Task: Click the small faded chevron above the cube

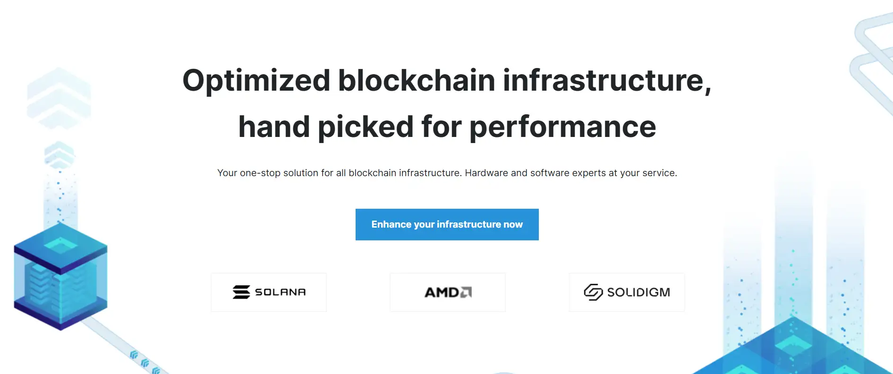Action: 59,154
